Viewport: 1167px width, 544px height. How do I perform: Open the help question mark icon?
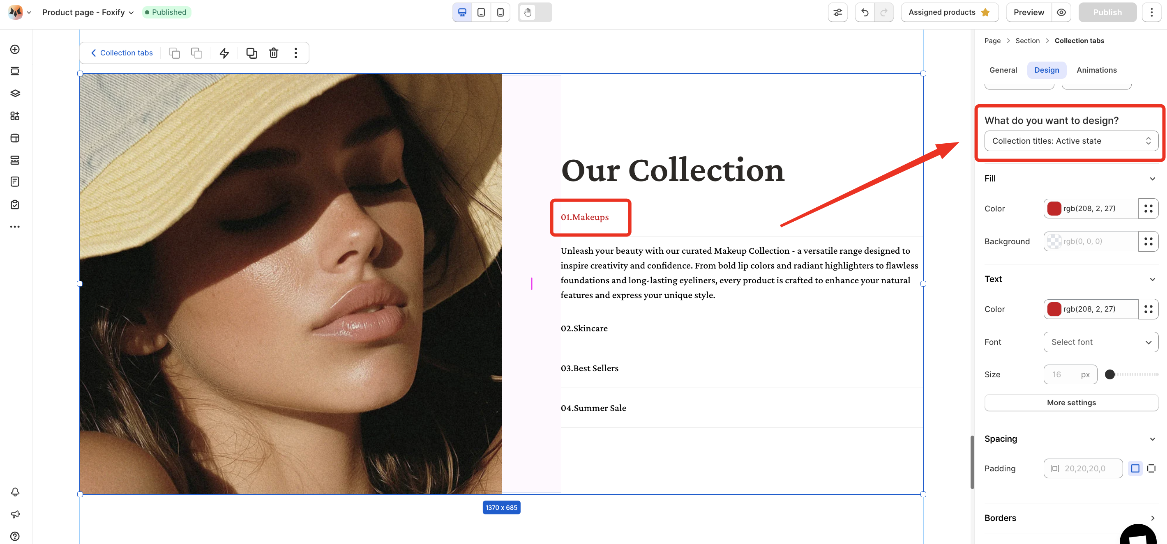15,536
